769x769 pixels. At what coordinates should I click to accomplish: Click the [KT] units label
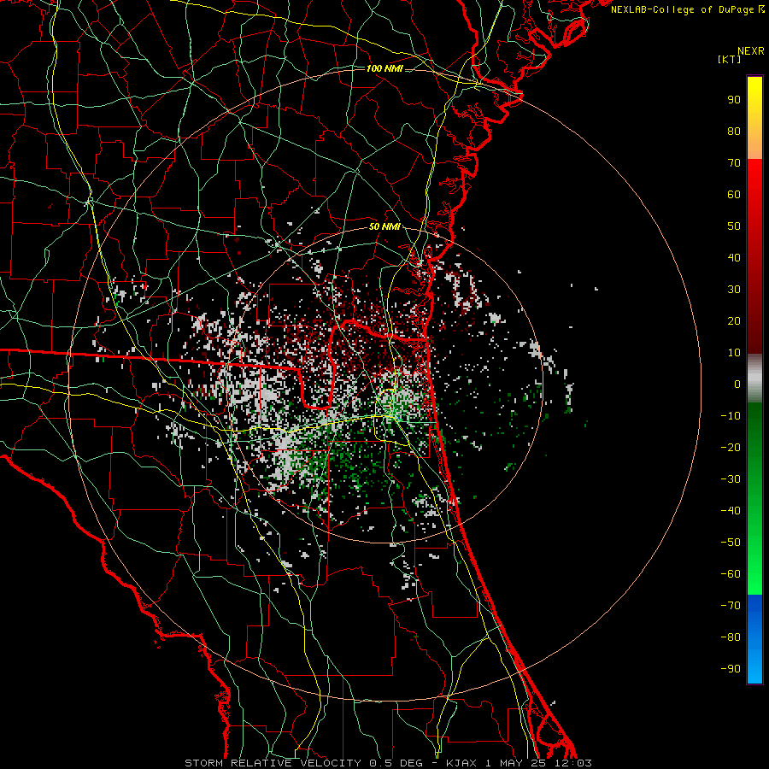click(x=730, y=59)
